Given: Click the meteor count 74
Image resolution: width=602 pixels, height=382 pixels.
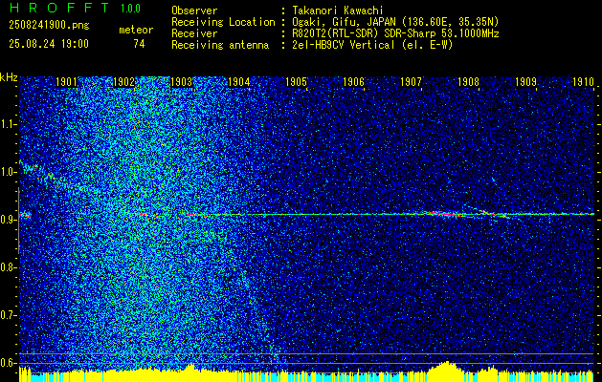Looking at the screenshot, I should pyautogui.click(x=139, y=44).
